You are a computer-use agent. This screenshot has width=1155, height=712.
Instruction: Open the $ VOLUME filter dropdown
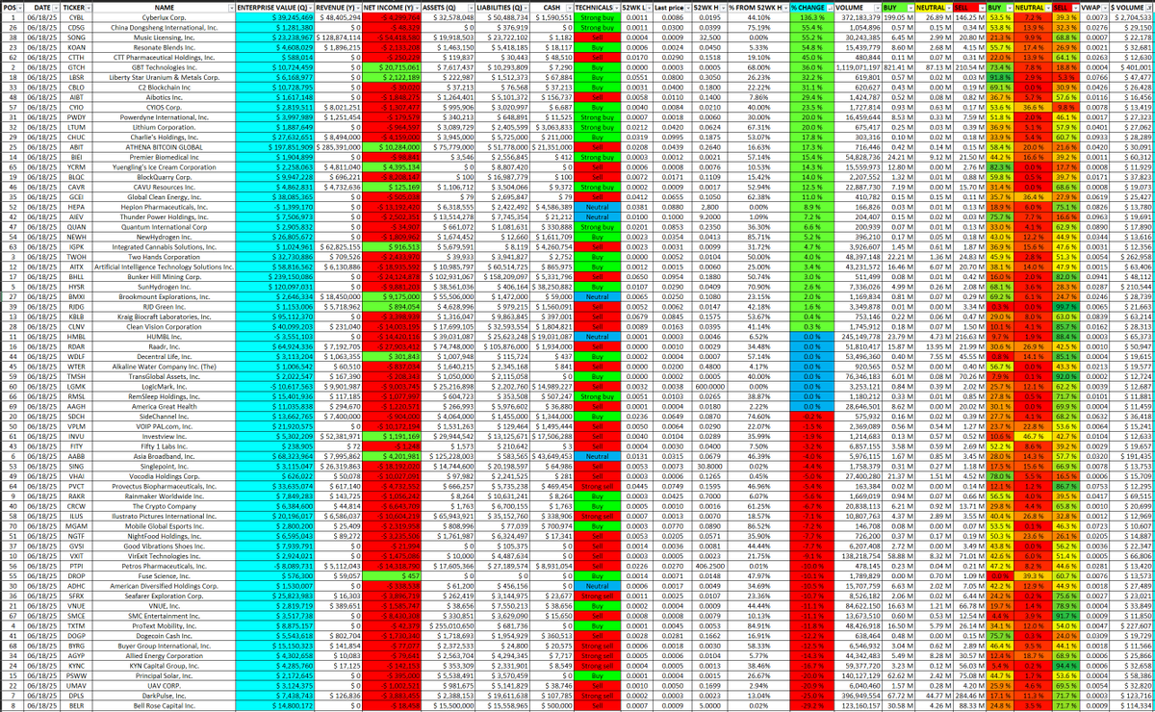coord(1147,6)
